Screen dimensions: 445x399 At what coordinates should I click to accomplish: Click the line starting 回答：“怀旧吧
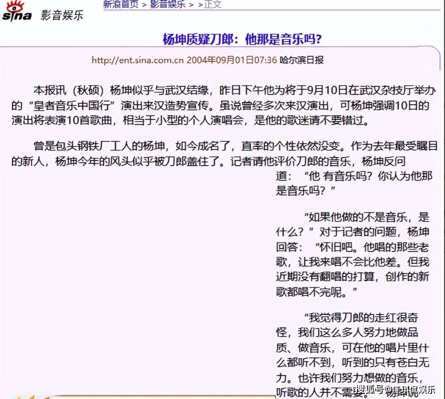pyautogui.click(x=352, y=247)
